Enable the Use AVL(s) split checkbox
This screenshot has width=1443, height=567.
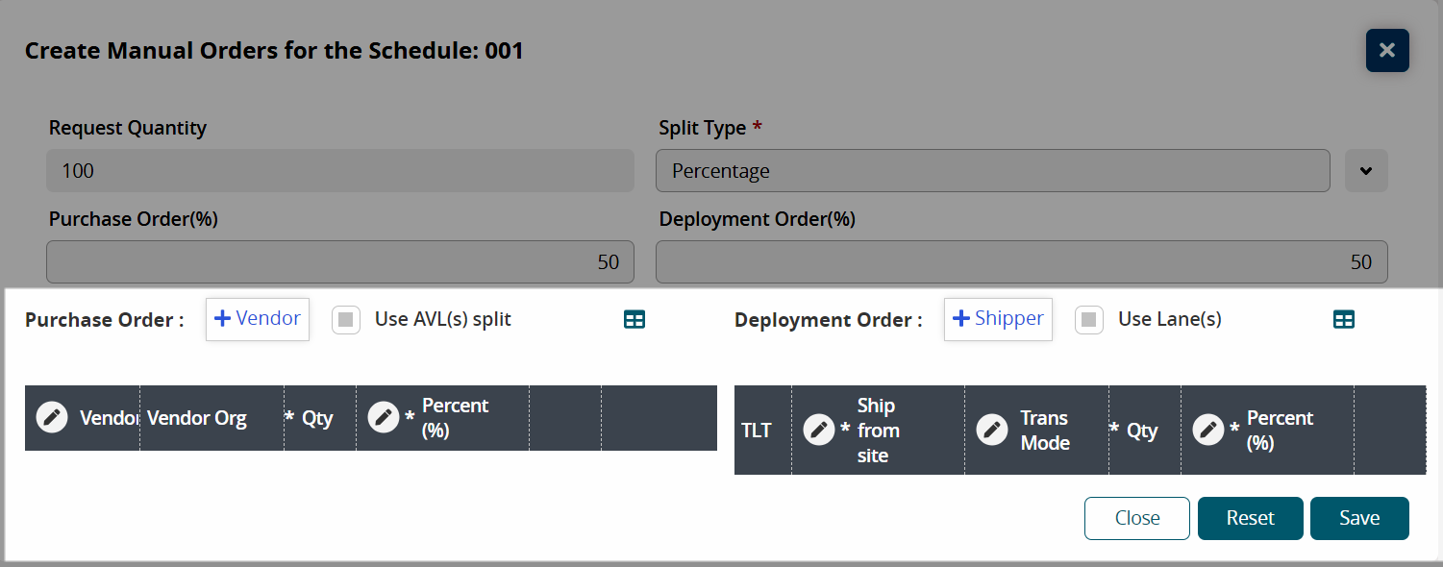(x=346, y=320)
